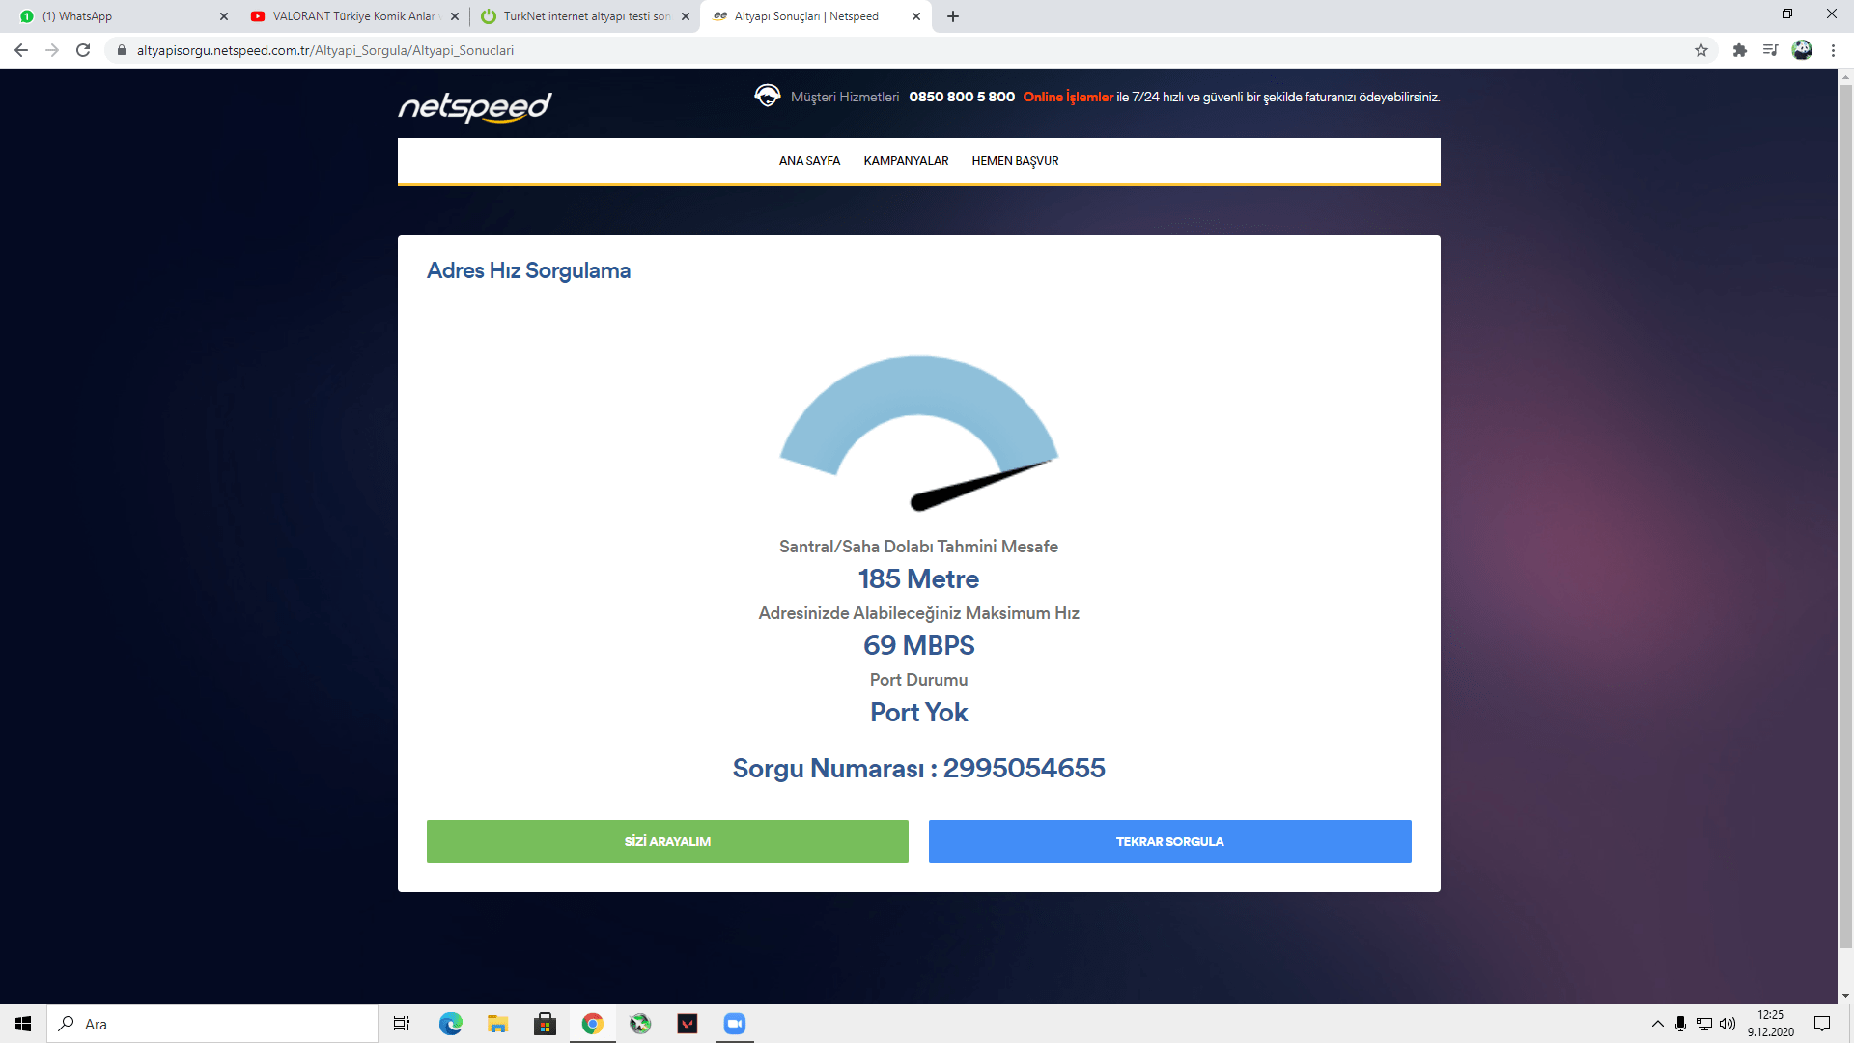Open Zoom from the taskbar
The width and height of the screenshot is (1854, 1043).
pyautogui.click(x=734, y=1024)
